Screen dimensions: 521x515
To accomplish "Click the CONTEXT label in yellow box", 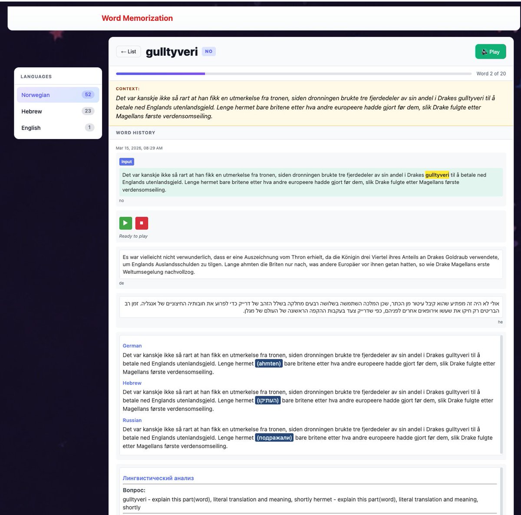I will (128, 89).
